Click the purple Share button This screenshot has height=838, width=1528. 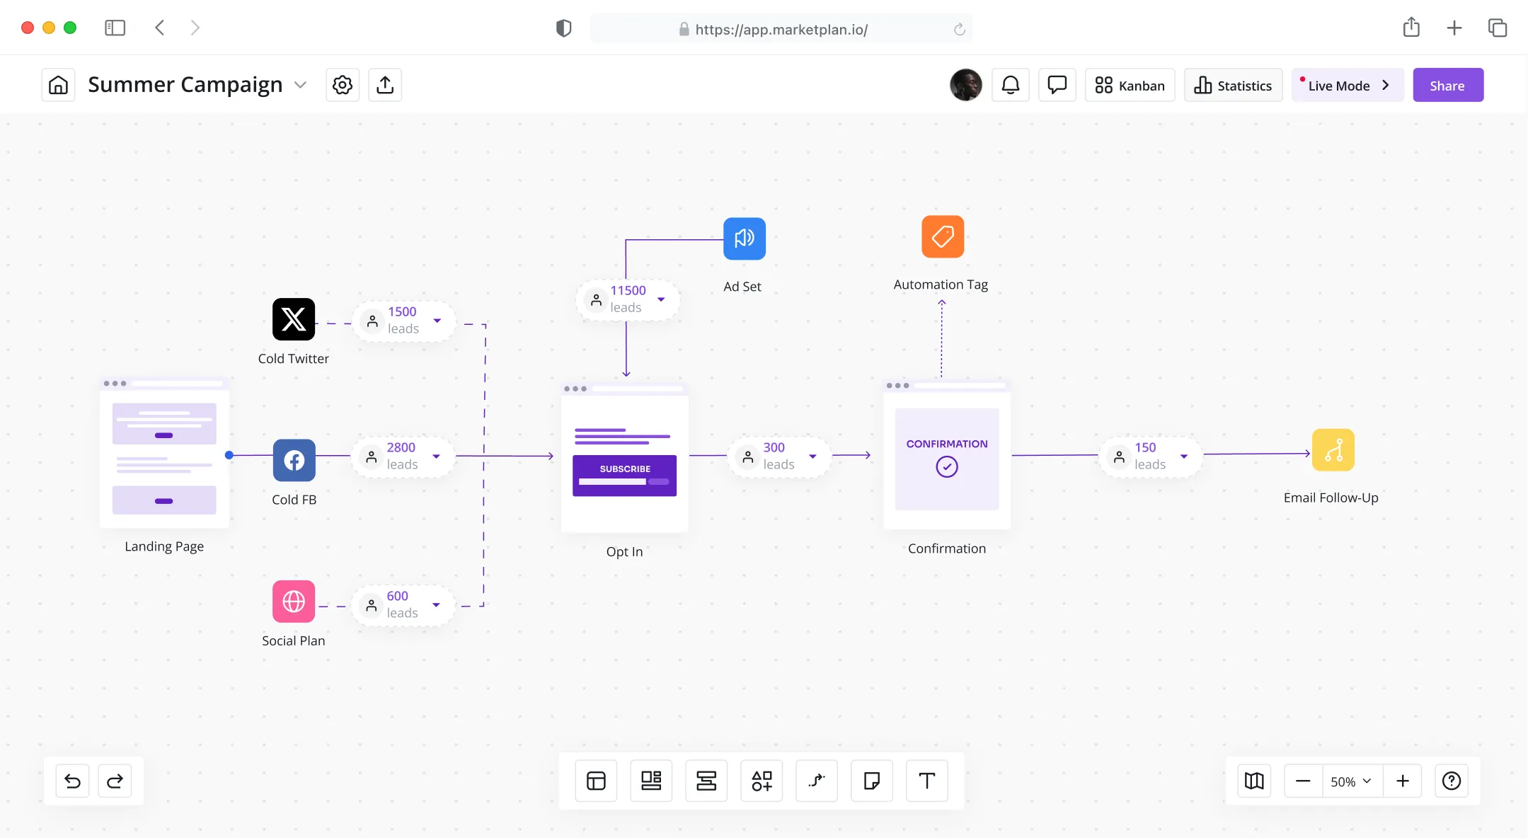click(1447, 86)
